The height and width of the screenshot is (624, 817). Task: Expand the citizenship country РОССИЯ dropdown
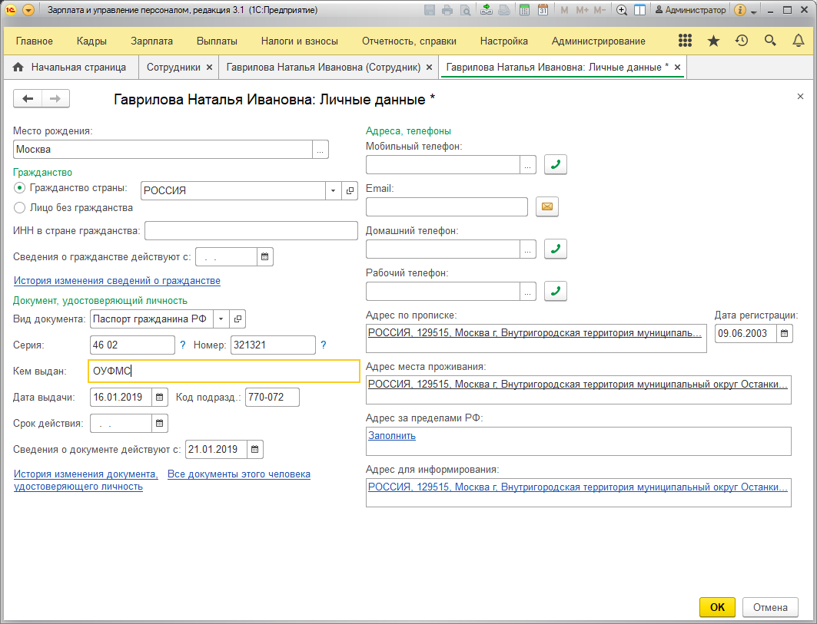333,191
